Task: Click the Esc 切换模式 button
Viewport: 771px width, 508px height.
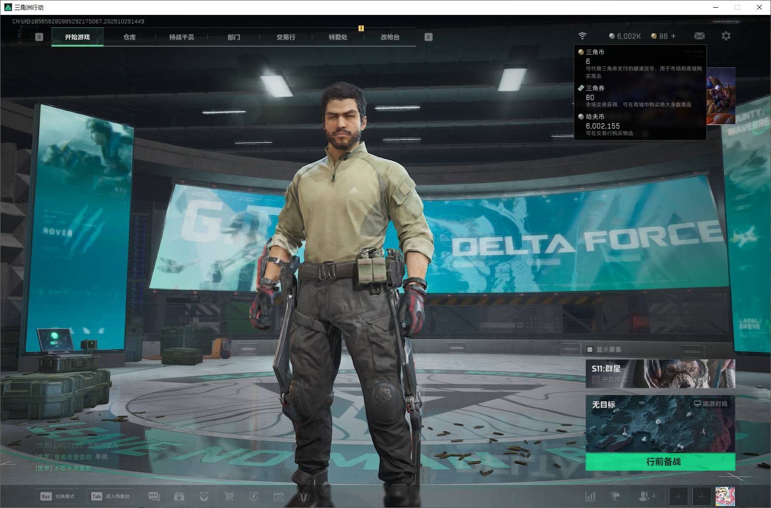Action: pyautogui.click(x=58, y=496)
